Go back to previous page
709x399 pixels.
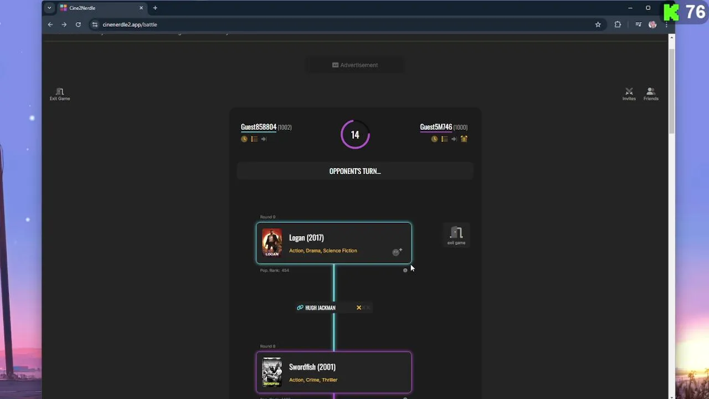coord(50,24)
